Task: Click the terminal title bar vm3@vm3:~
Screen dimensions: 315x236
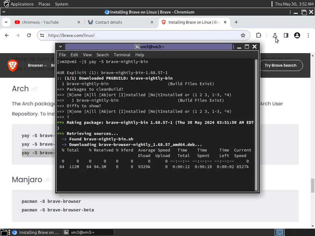Action: coord(149,47)
